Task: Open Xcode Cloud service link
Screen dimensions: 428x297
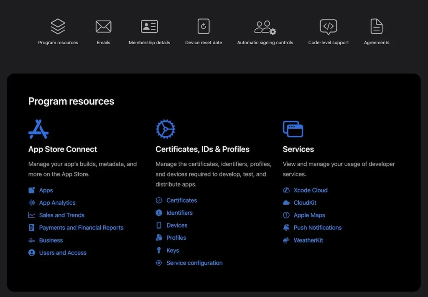Action: coord(311,190)
